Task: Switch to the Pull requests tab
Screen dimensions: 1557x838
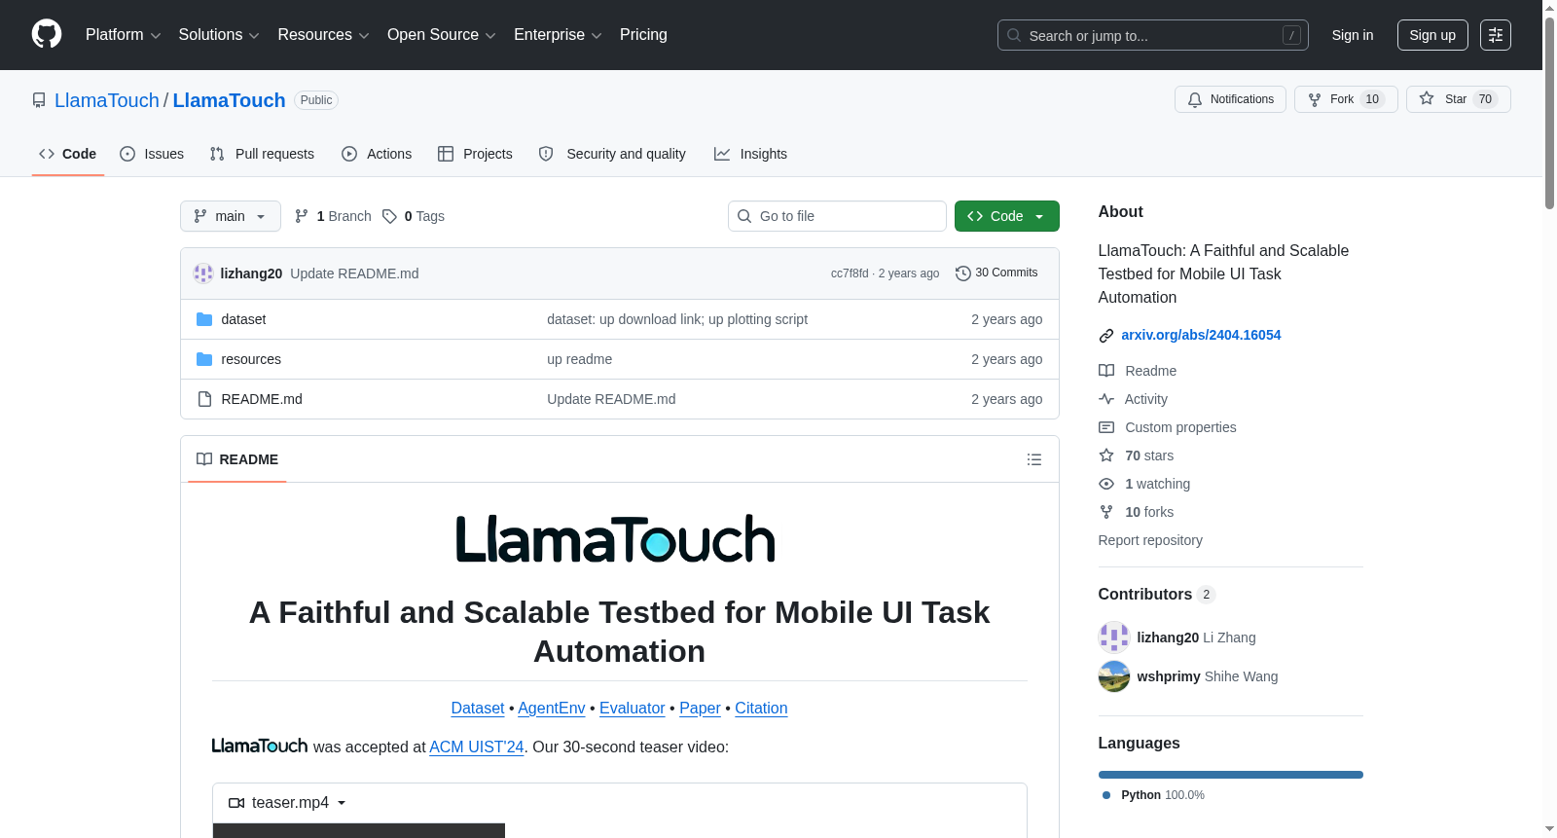Action: click(262, 154)
